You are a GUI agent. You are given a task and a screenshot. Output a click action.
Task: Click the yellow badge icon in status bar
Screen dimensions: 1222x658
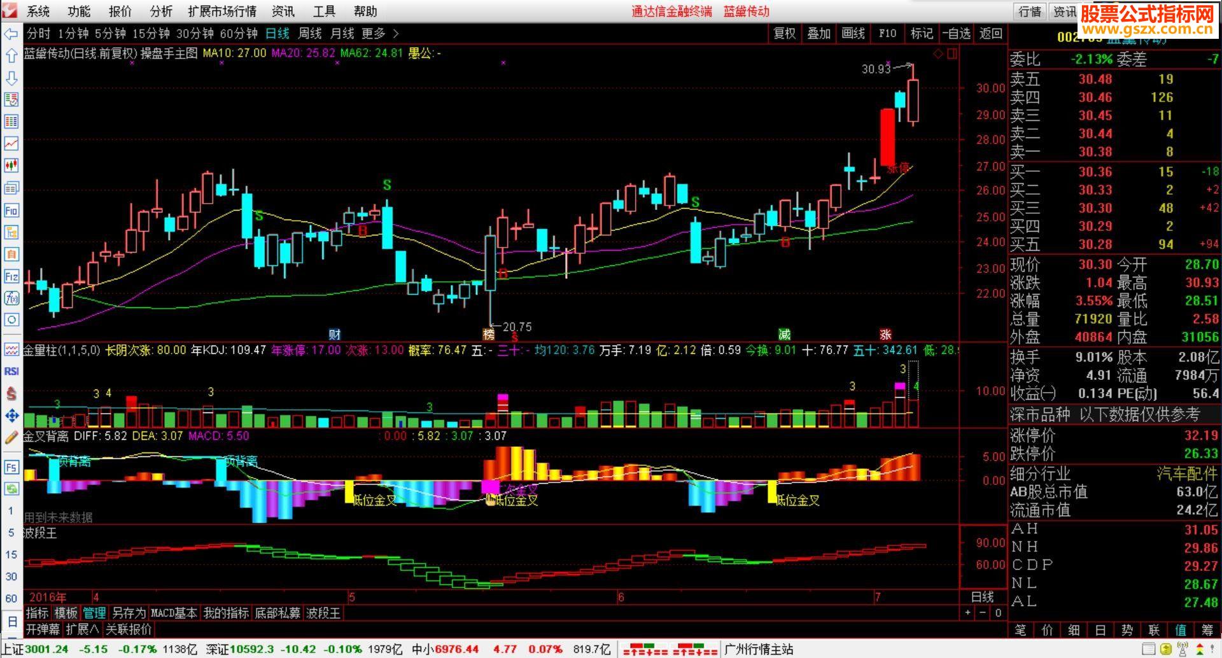pos(1166,650)
